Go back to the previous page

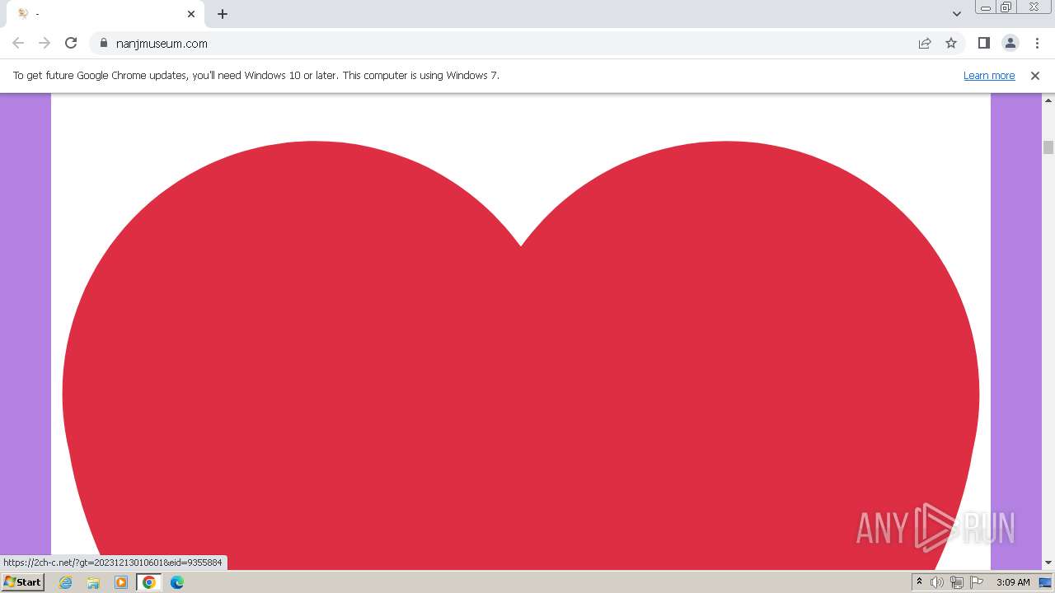(x=18, y=43)
